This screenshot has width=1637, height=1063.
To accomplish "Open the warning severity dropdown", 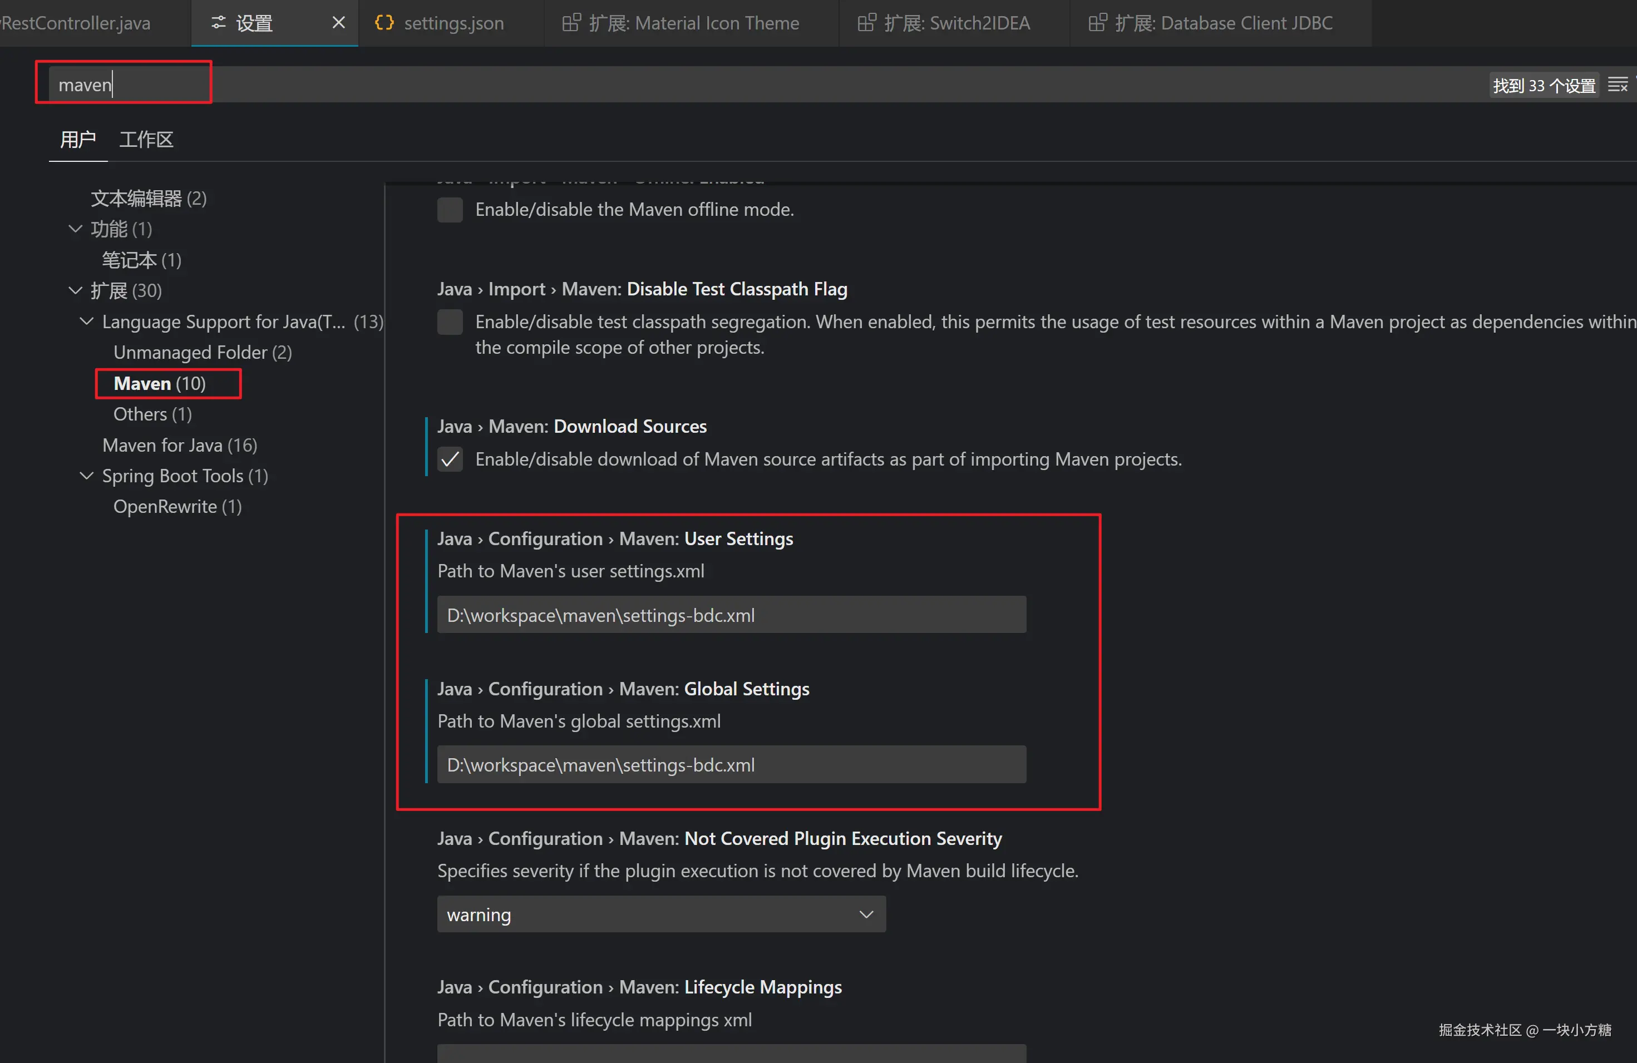I will pos(661,914).
